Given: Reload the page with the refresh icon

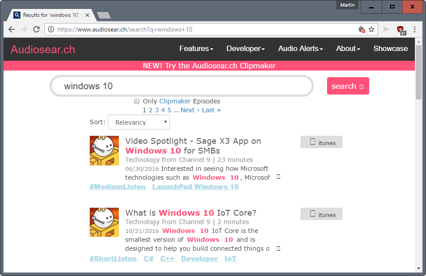Looking at the screenshot, I should point(36,29).
